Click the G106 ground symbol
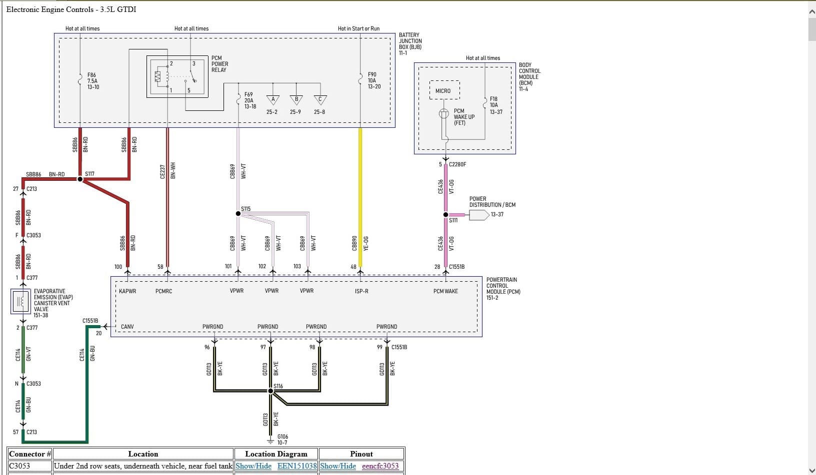 pyautogui.click(x=270, y=441)
